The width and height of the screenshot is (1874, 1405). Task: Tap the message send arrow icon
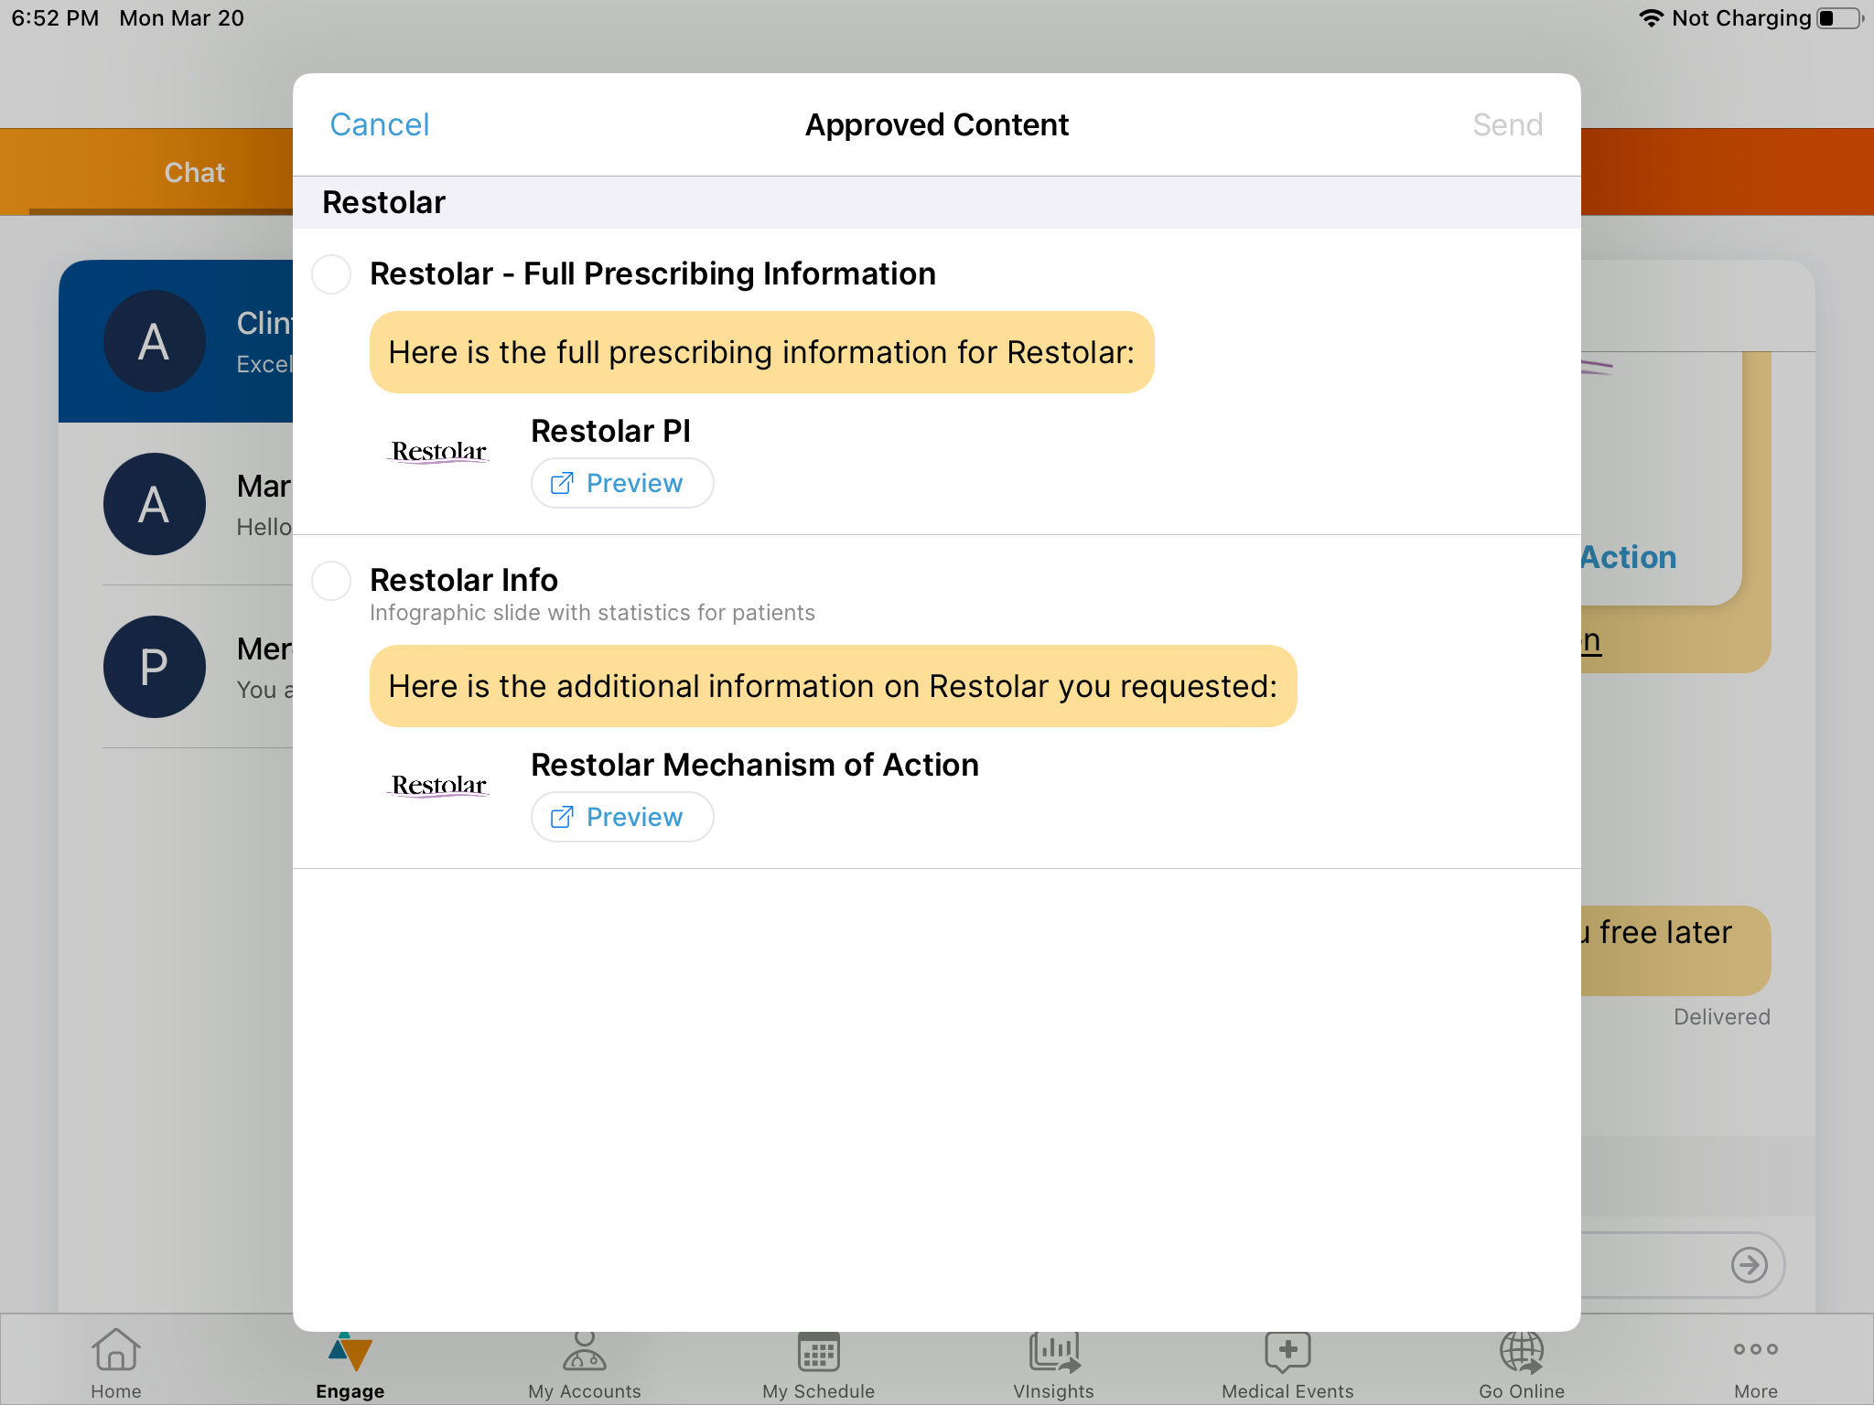pyautogui.click(x=1749, y=1265)
